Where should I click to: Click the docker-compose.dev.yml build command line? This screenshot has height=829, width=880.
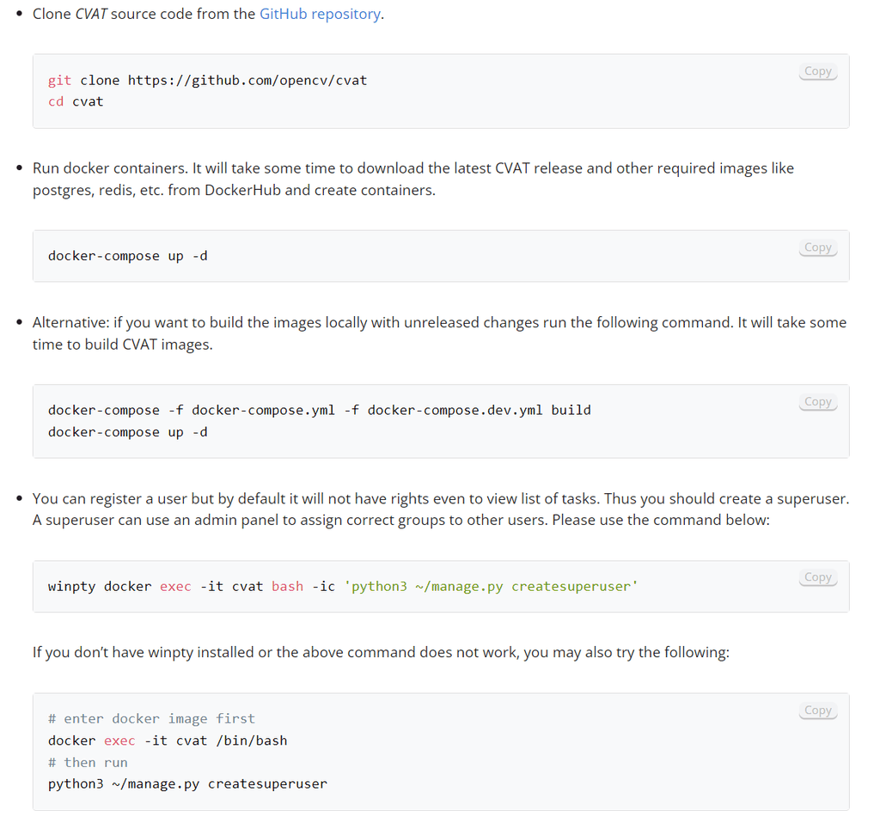coord(320,411)
